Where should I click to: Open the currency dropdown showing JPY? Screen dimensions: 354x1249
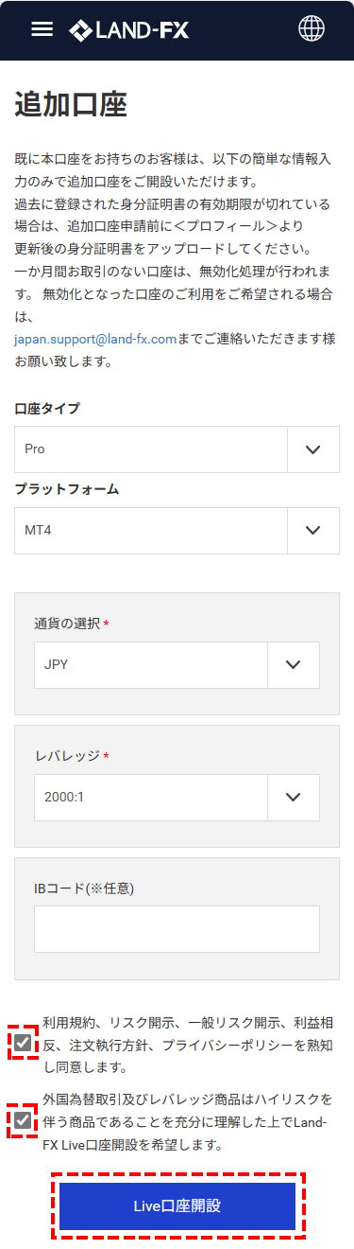[177, 664]
